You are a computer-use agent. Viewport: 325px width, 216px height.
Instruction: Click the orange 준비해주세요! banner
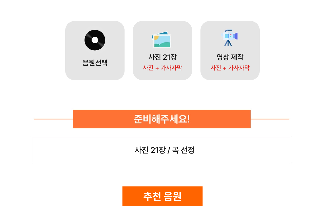tap(162, 119)
